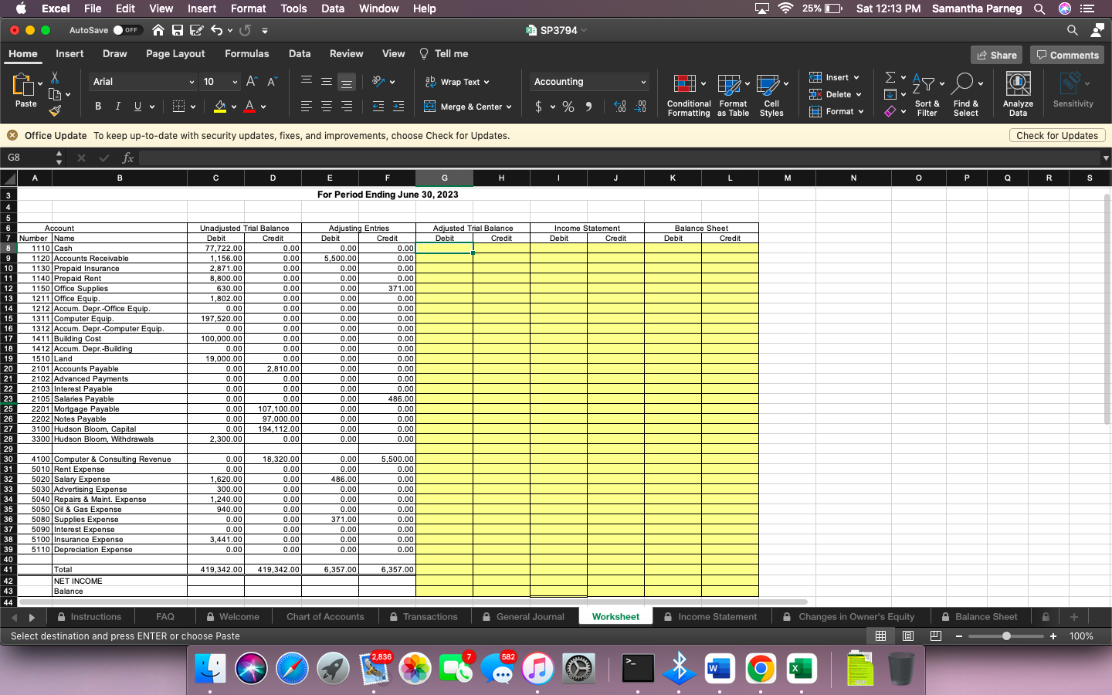Open Find & Select tool
1112x695 pixels.
tap(965, 95)
